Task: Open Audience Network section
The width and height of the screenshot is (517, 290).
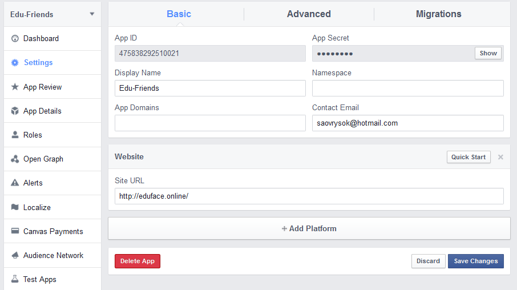Action: point(52,255)
